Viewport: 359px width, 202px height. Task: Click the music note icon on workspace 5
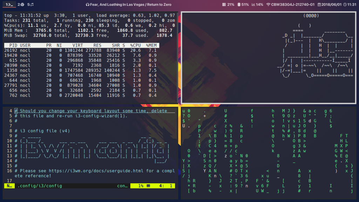32,5
